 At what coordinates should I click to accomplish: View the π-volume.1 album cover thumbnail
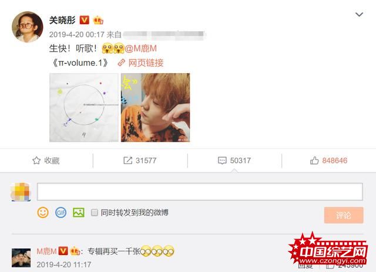pyautogui.click(x=83, y=108)
